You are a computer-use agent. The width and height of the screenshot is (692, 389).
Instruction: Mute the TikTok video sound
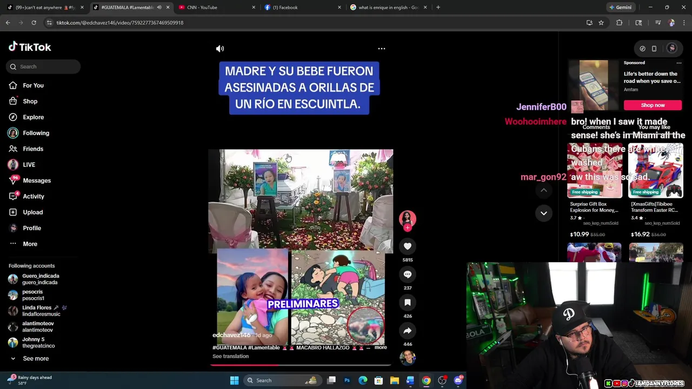click(220, 49)
